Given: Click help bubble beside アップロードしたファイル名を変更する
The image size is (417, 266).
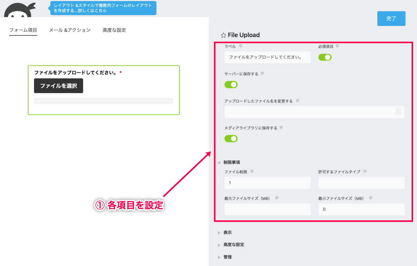Looking at the screenshot, I should pyautogui.click(x=297, y=101).
